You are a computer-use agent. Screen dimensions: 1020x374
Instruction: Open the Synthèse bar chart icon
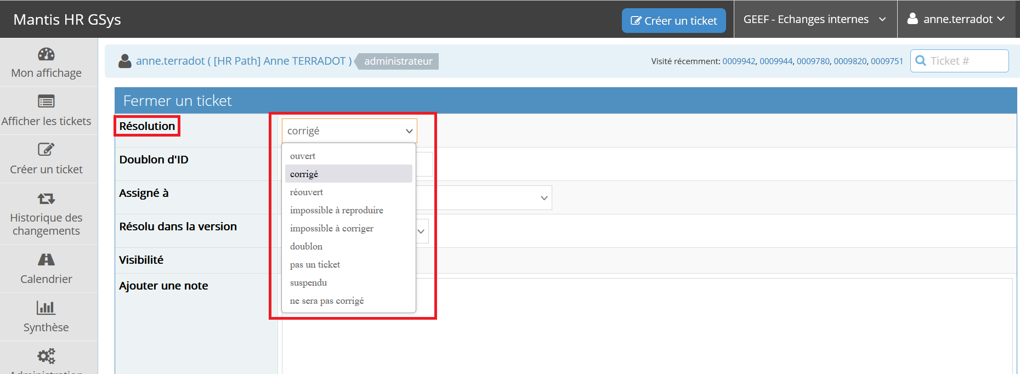pyautogui.click(x=46, y=308)
